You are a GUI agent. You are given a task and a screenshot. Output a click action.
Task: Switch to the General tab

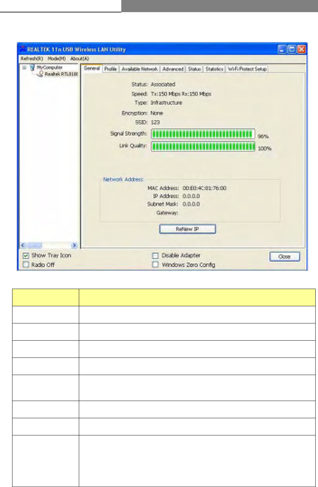(x=92, y=68)
